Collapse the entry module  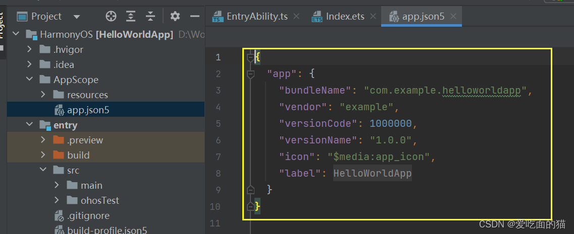click(x=29, y=125)
